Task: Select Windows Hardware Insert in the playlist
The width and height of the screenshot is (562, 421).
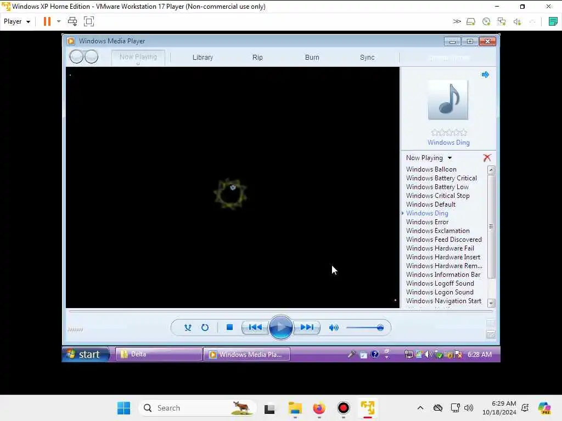Action: 443,257
